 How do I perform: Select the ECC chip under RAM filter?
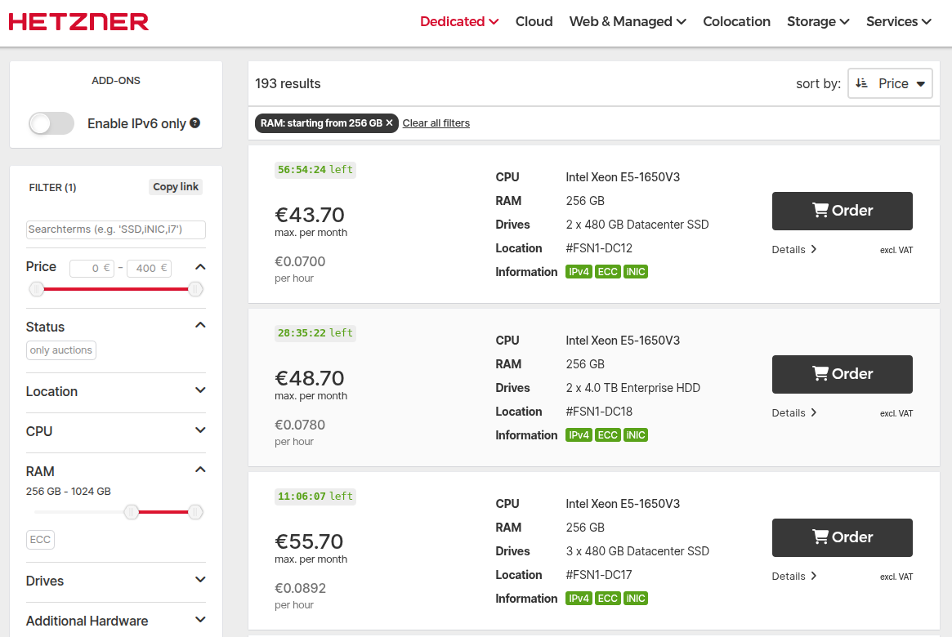click(x=40, y=539)
